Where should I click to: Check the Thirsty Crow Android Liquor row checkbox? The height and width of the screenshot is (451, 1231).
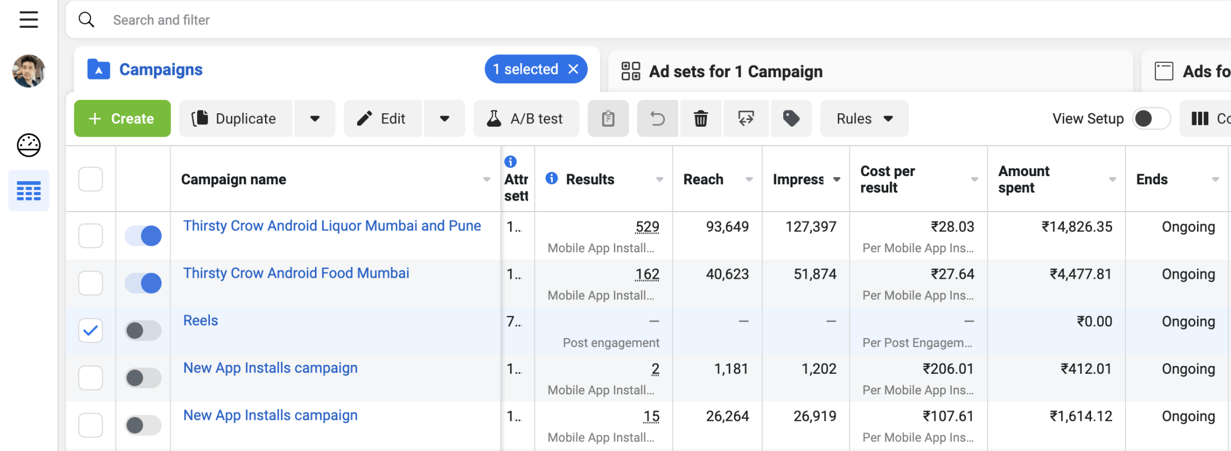tap(91, 235)
